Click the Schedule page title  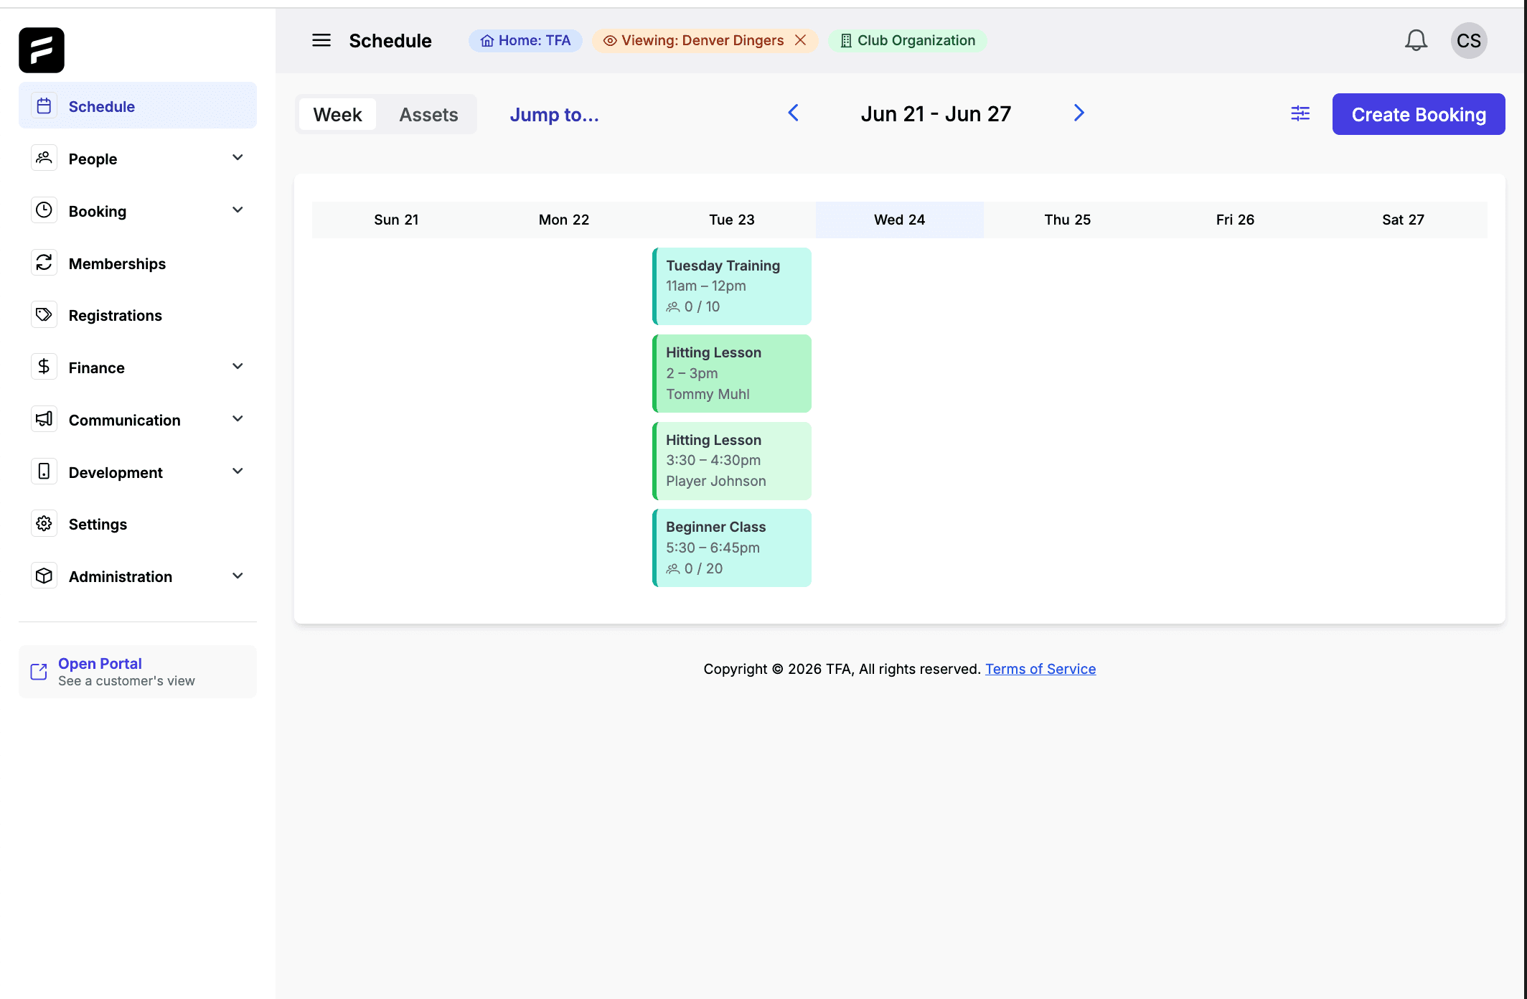390,41
